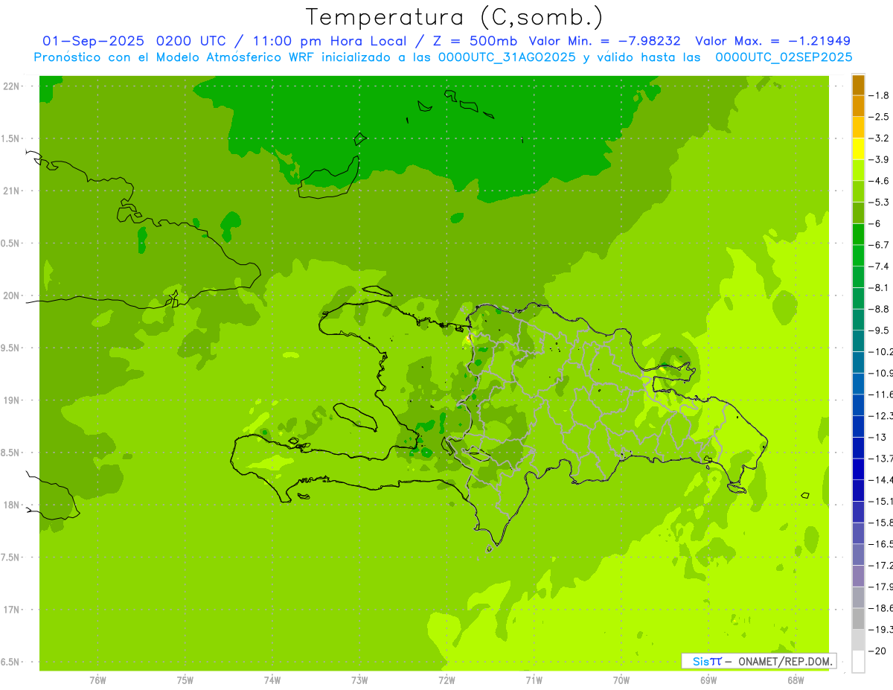Click the '70W' longitude label
This screenshot has height=690, width=893.
coord(621,680)
